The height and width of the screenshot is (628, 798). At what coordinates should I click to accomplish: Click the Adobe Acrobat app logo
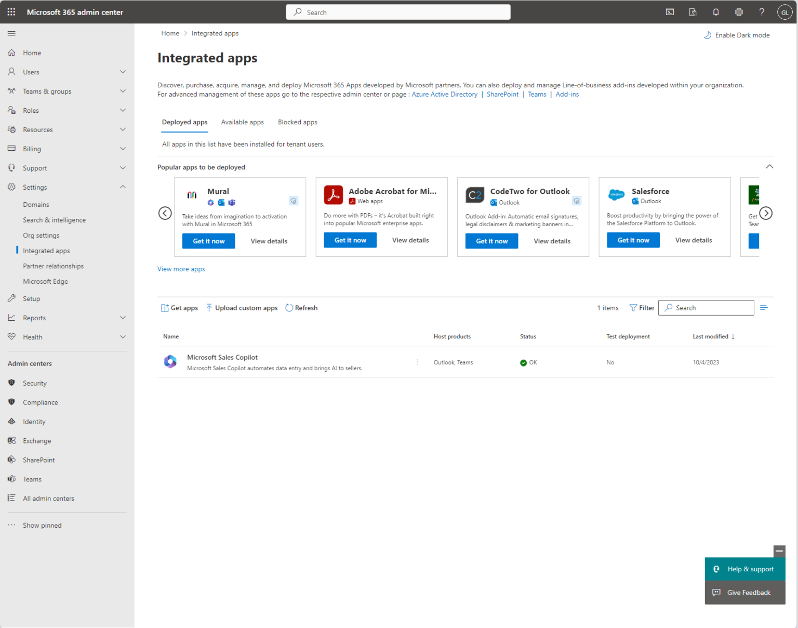(x=334, y=195)
